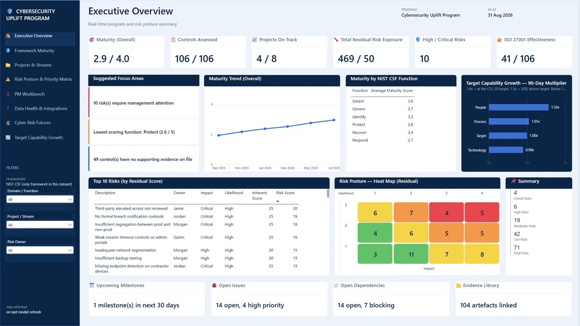Click the green heat map cell showing 11
This screenshot has width=580, height=326.
click(x=411, y=254)
